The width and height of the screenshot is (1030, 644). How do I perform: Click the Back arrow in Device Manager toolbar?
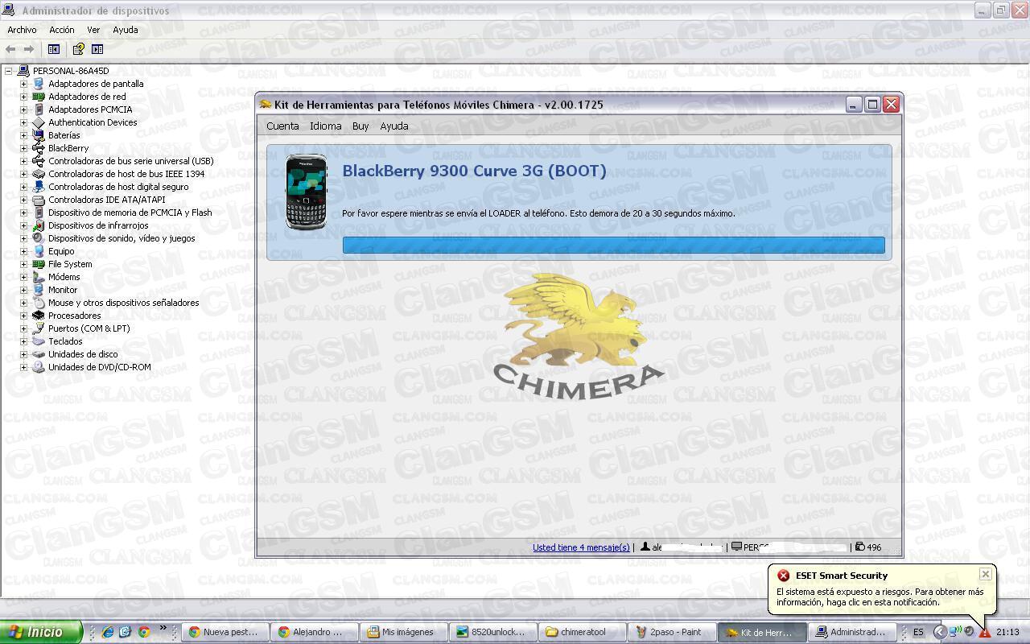coord(10,49)
